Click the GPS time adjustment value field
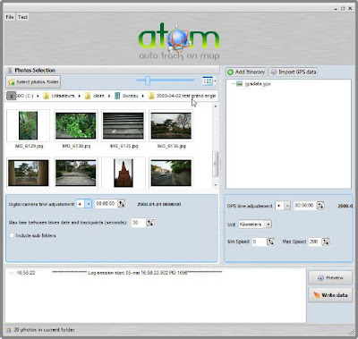Screen dimensions: 358x339 pyautogui.click(x=305, y=206)
